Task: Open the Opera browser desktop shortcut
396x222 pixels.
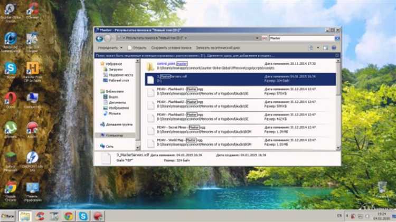Action: point(10,98)
